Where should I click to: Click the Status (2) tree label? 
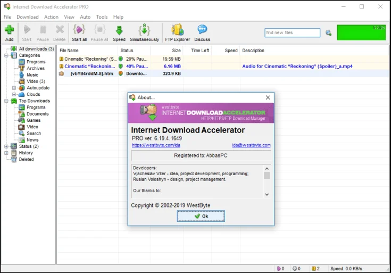(x=29, y=146)
